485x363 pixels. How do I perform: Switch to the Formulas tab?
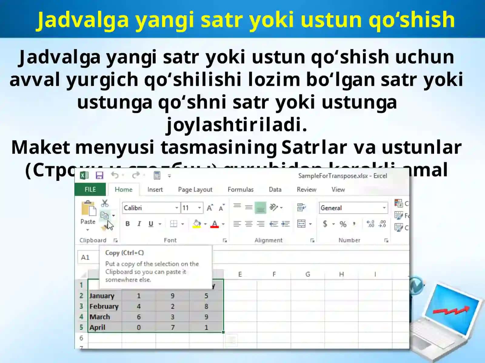point(240,189)
